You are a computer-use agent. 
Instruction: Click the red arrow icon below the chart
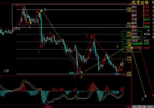click(x=128, y=107)
